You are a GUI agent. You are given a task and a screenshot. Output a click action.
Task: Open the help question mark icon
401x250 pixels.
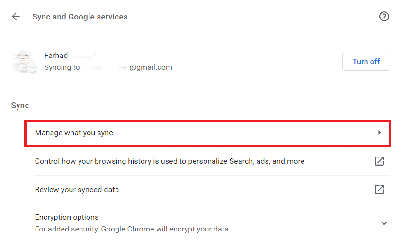pyautogui.click(x=384, y=17)
